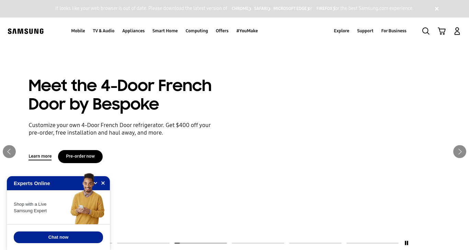Open the Appliances menu

pos(134,31)
